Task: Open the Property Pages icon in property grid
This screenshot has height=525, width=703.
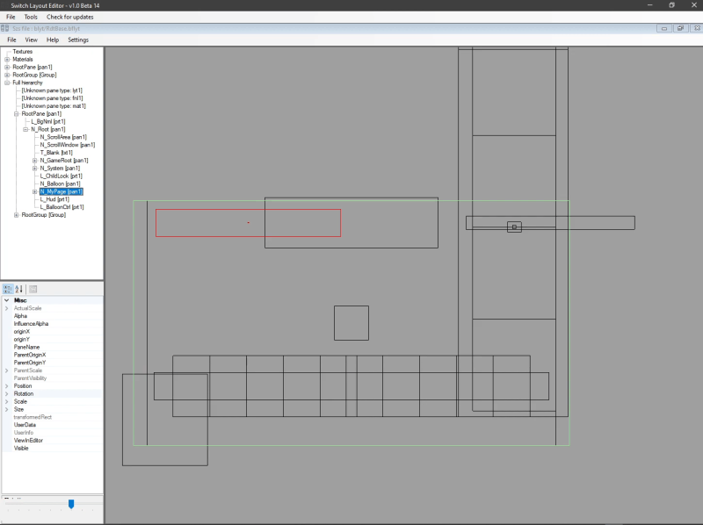Action: (x=33, y=289)
